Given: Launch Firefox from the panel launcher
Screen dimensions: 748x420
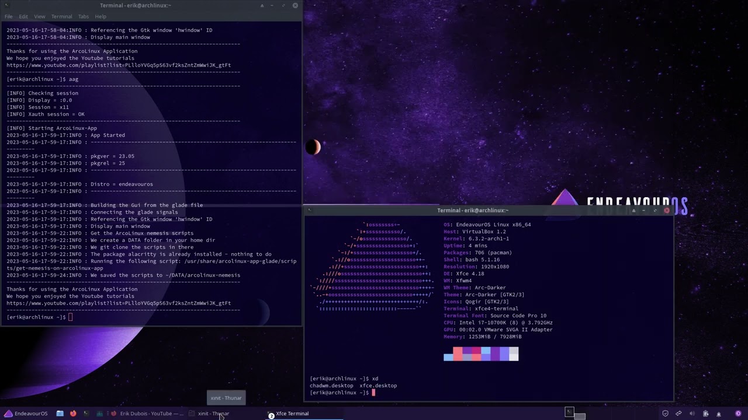Looking at the screenshot, I should point(73,414).
